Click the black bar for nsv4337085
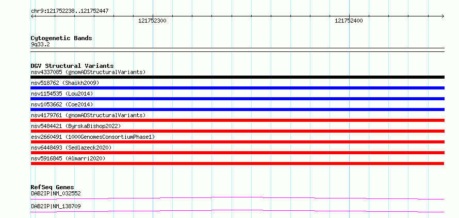 (x=238, y=77)
